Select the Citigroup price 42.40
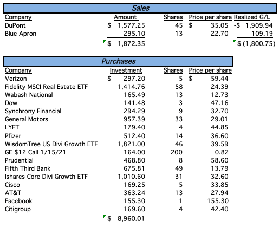This screenshot has width=279, height=234. (219, 209)
